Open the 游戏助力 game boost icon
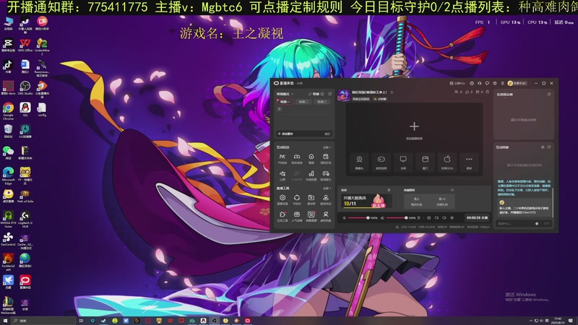The height and width of the screenshot is (325, 578). click(326, 175)
